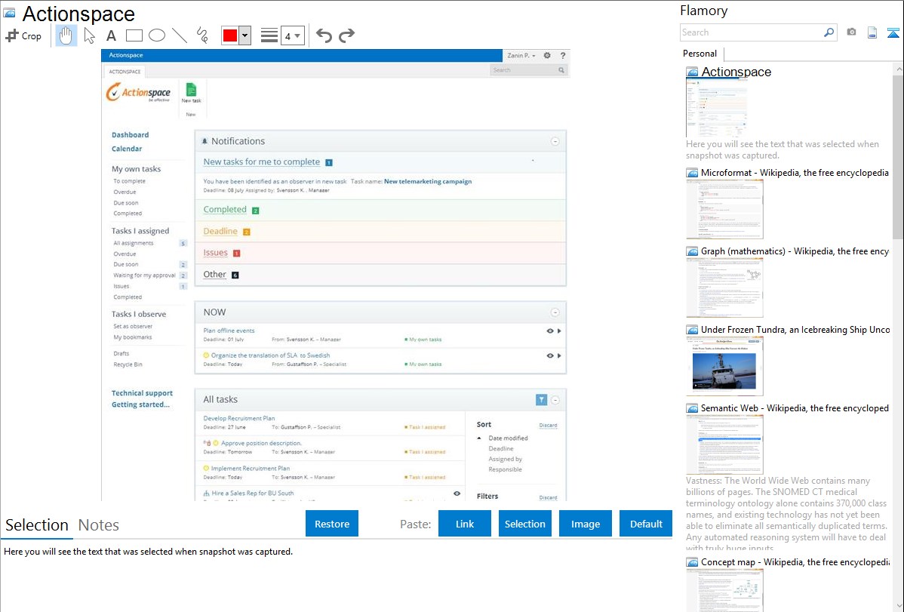Open the Actionspace snapshot thumbnail
The width and height of the screenshot is (904, 612).
717,108
